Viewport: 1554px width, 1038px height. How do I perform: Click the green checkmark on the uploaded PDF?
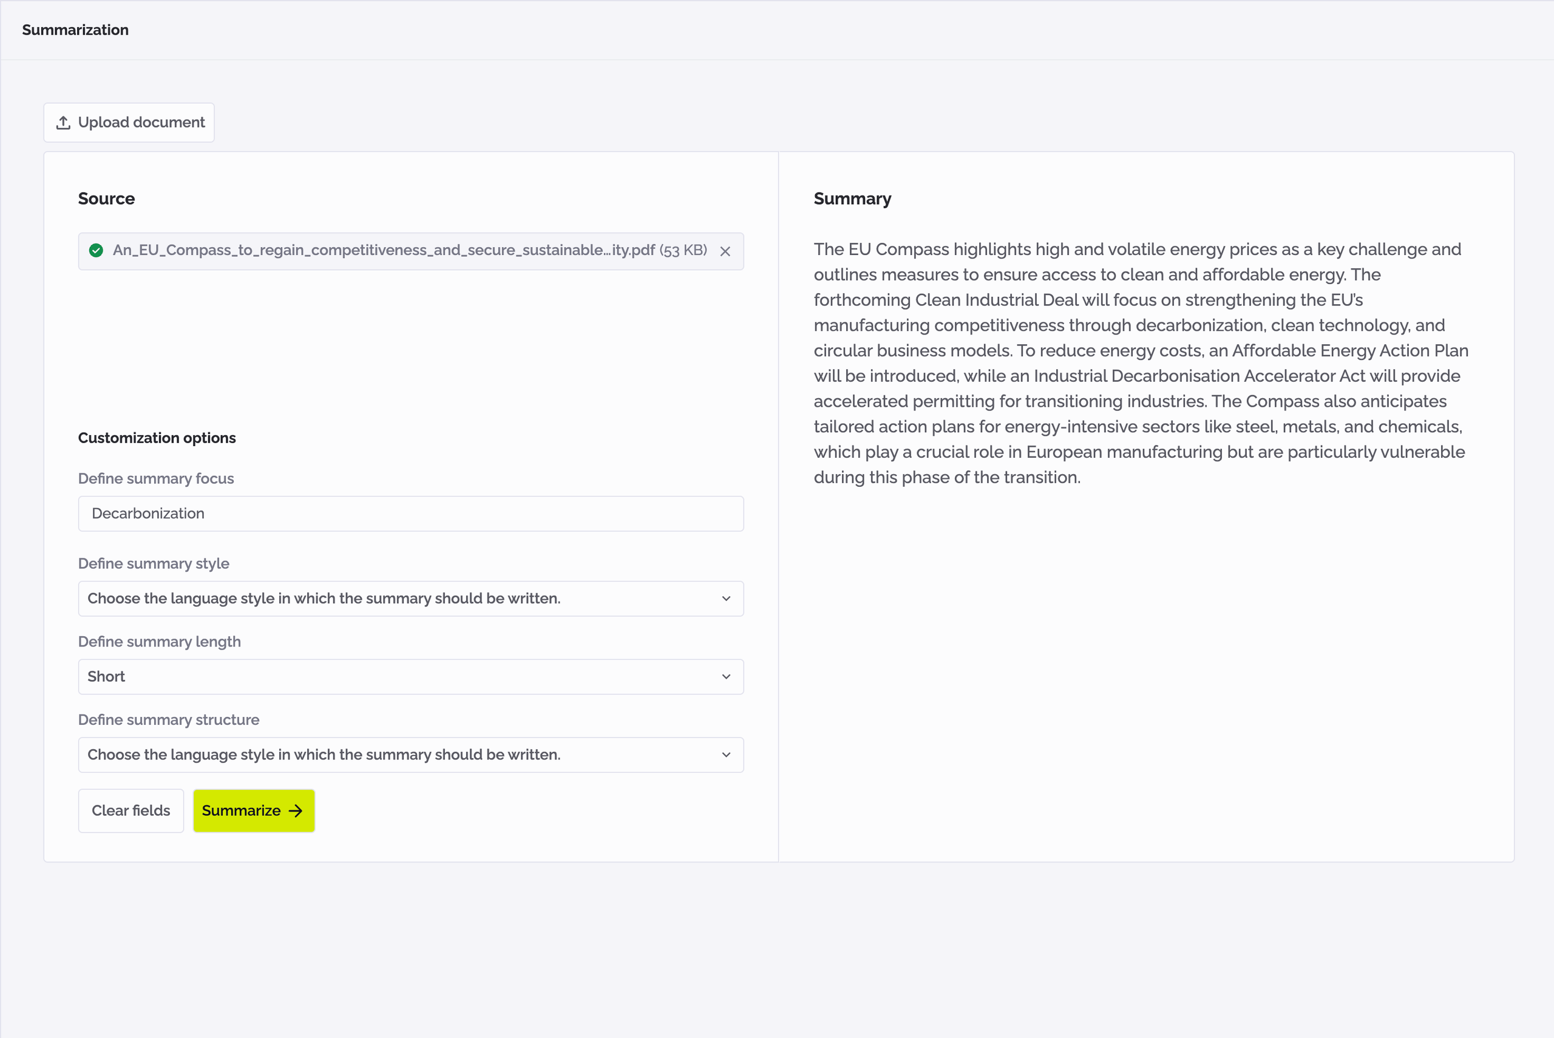(x=95, y=251)
